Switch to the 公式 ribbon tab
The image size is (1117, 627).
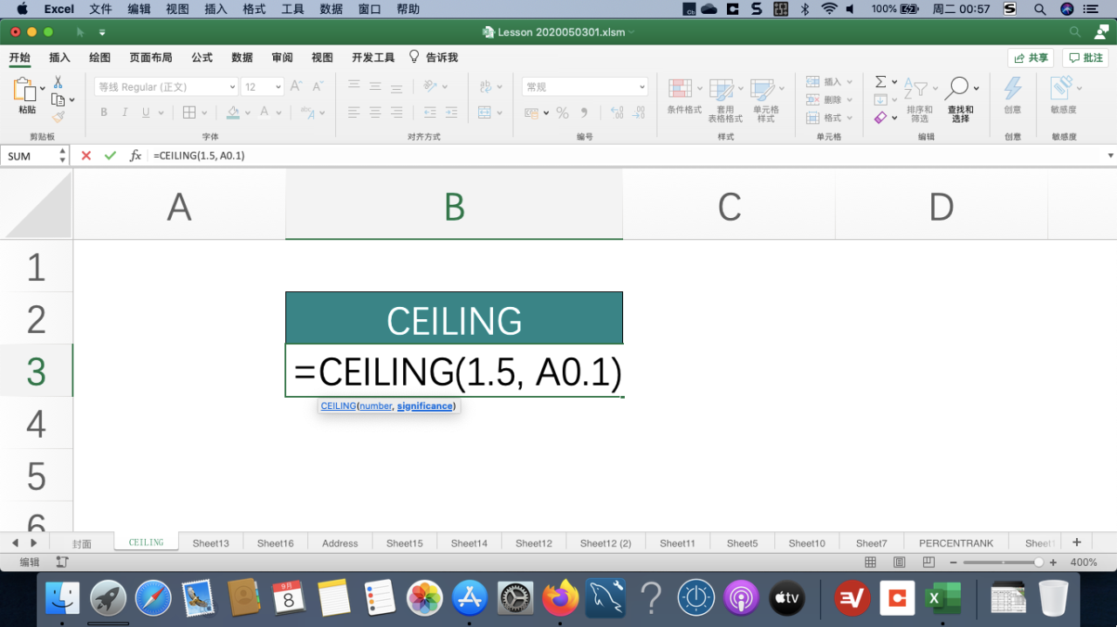202,58
